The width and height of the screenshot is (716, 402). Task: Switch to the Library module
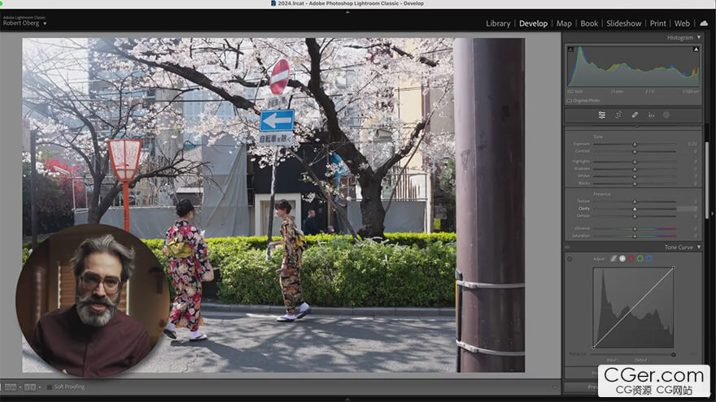tap(498, 24)
